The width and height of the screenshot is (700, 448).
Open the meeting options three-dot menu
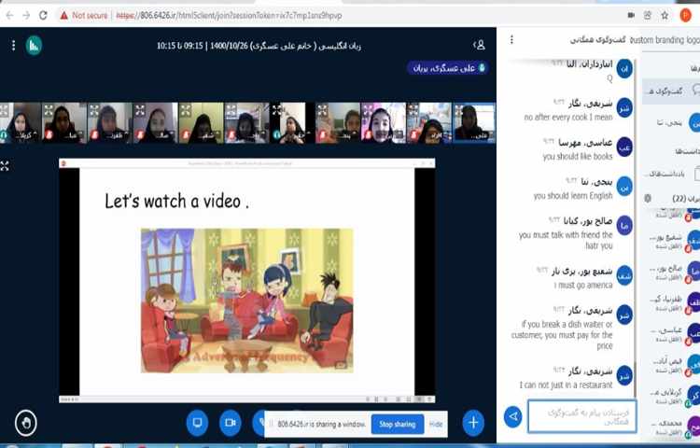pyautogui.click(x=13, y=45)
